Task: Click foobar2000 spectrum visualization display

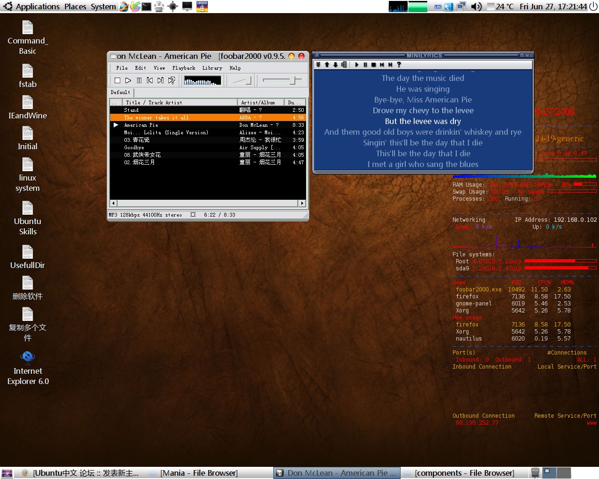Action: pos(202,80)
